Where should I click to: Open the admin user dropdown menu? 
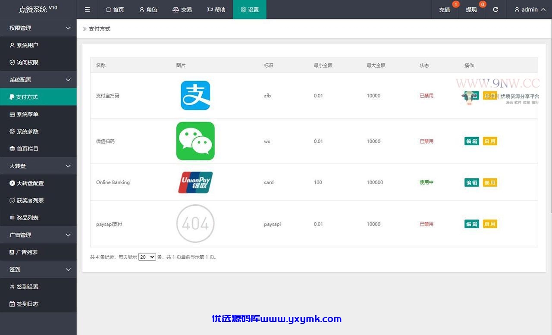pos(530,9)
